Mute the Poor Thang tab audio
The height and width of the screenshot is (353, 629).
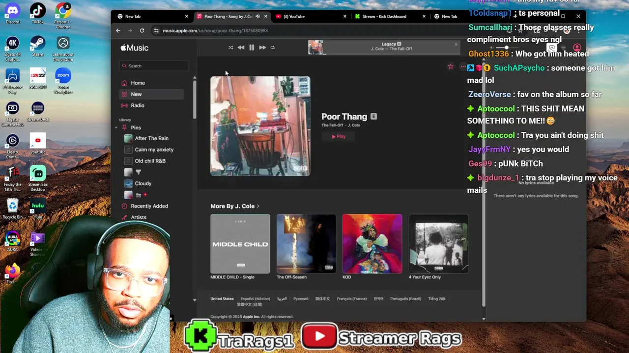257,16
